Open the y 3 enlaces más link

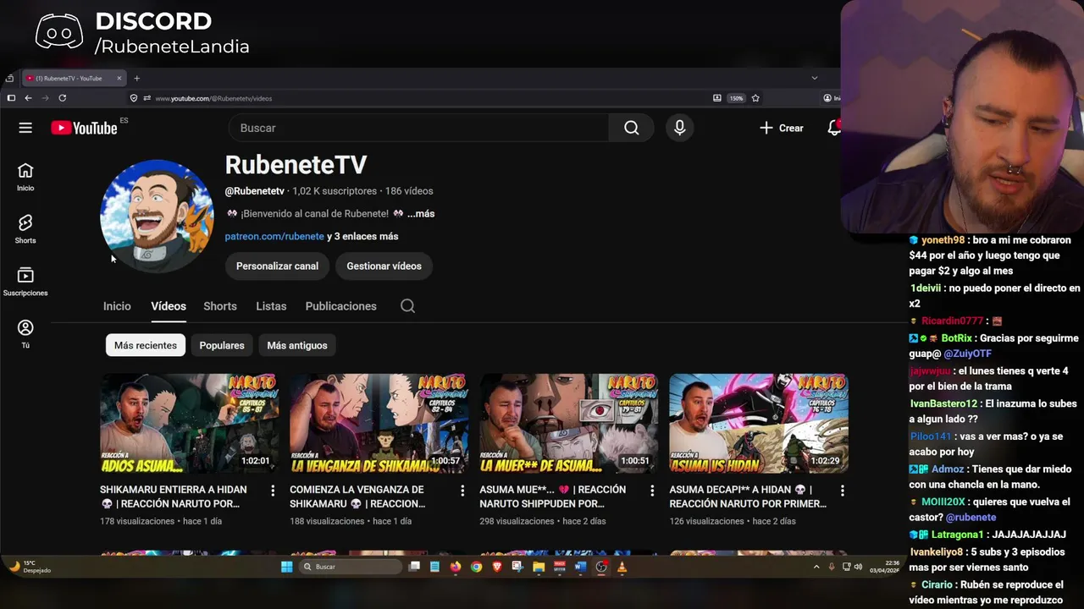click(x=362, y=237)
